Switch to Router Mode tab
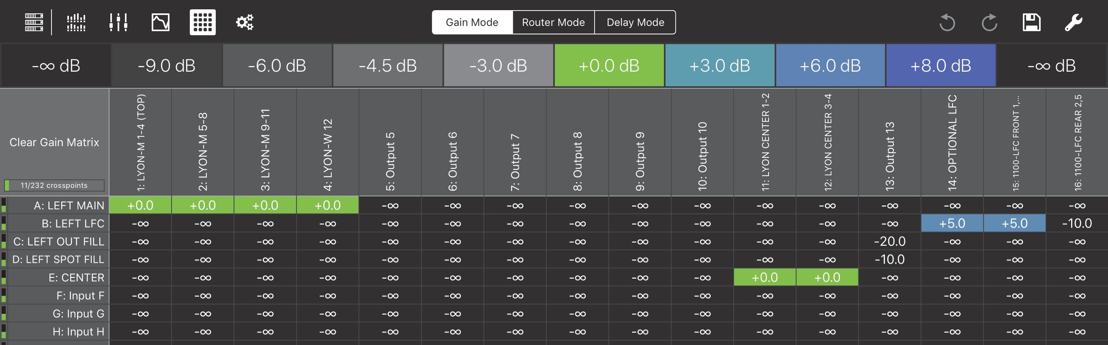The height and width of the screenshot is (345, 1108). (553, 22)
